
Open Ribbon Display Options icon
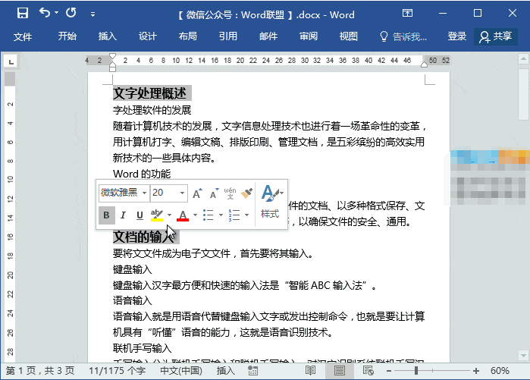coord(407,13)
